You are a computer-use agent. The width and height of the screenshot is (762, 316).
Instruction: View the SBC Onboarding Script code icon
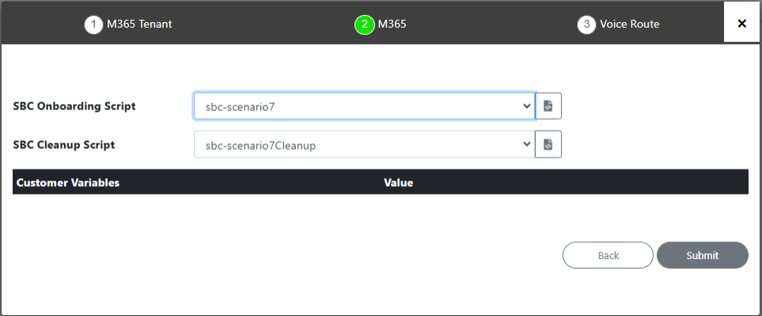[548, 106]
